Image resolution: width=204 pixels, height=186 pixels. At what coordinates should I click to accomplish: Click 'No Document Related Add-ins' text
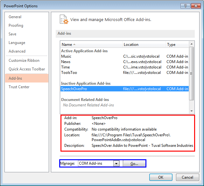(88, 105)
